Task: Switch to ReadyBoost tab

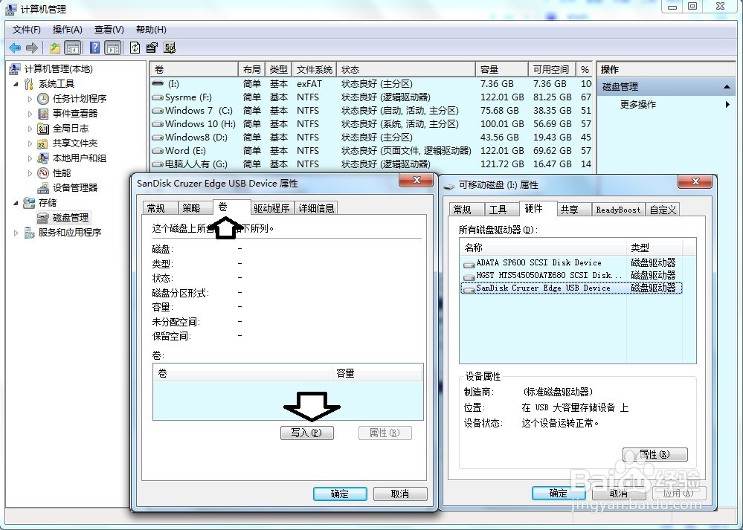Action: (618, 210)
